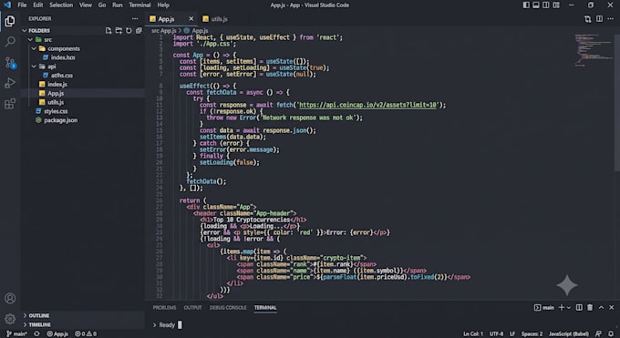
Task: Refresh the Explorer folder tree
Action: click(x=129, y=30)
